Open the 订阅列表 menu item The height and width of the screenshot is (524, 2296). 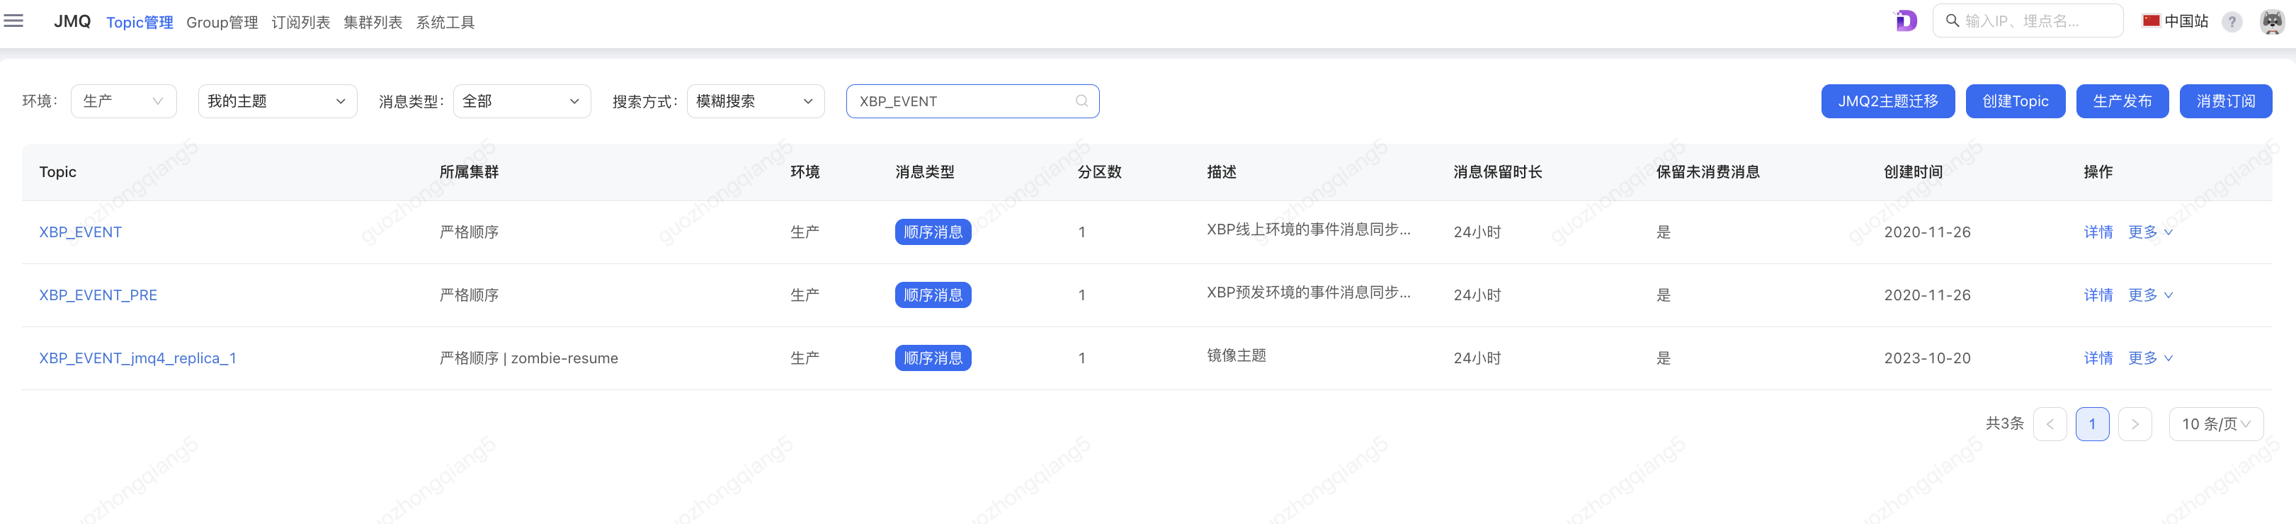(x=300, y=22)
